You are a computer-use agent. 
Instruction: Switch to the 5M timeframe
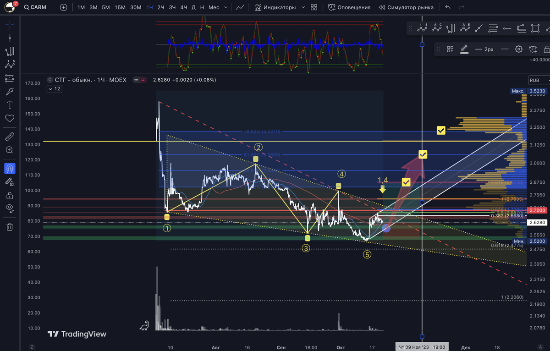[106, 7]
